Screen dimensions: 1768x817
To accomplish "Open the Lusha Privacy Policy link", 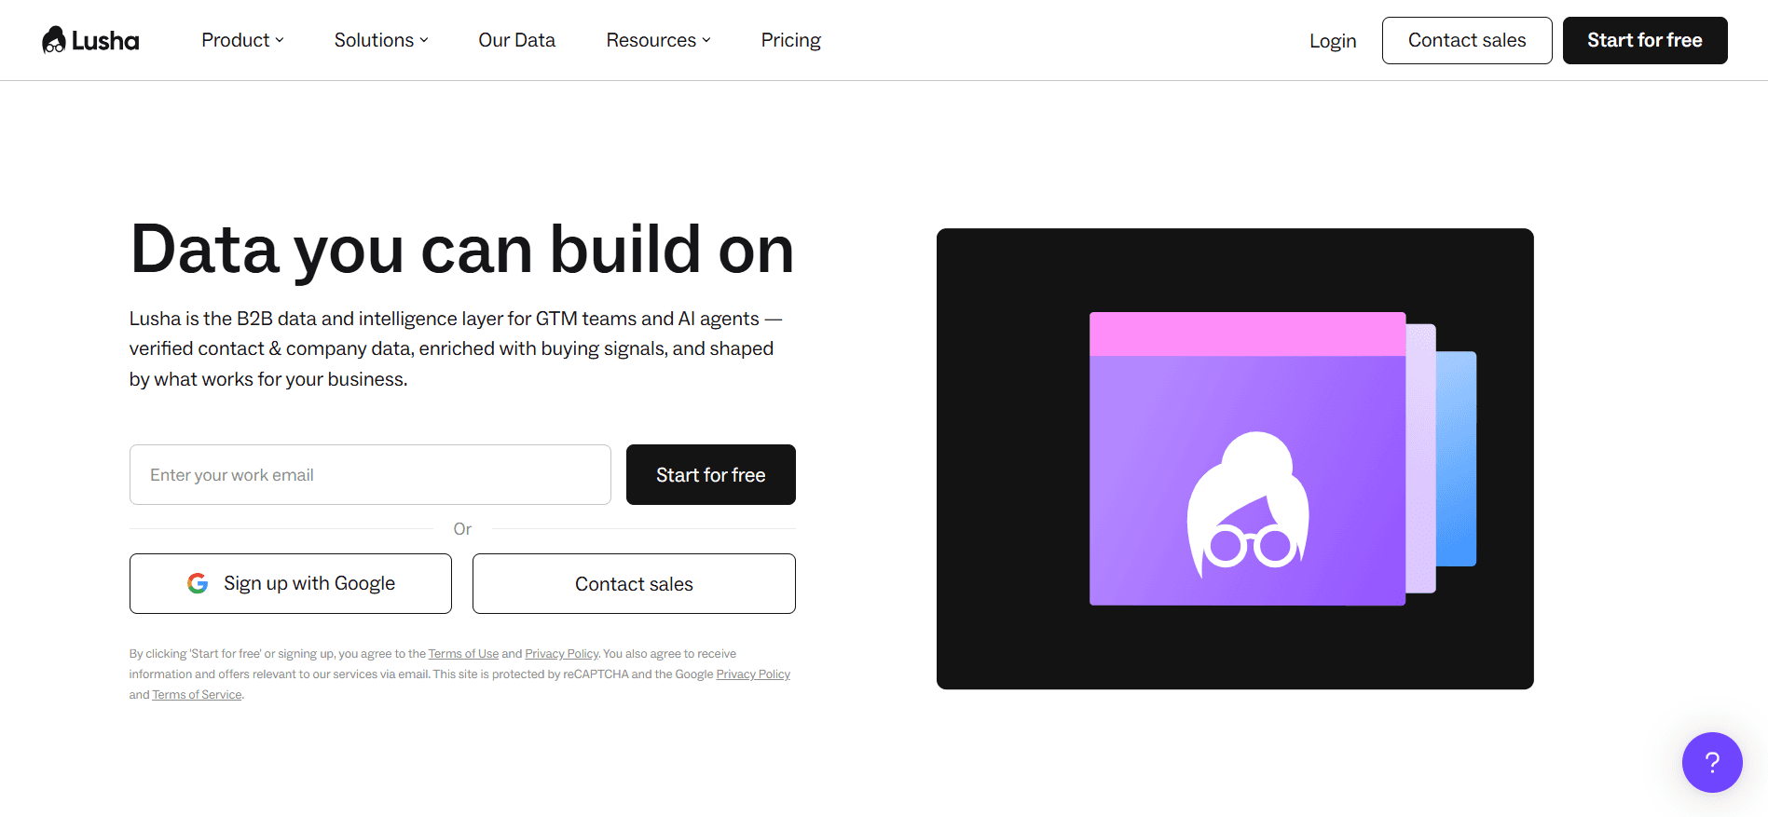I will tap(562, 654).
